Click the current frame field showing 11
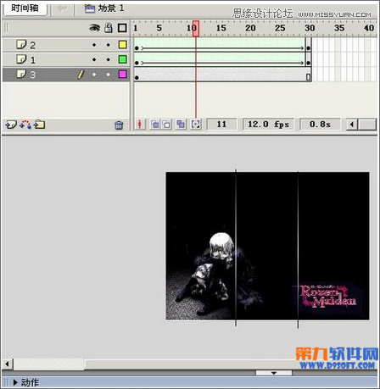Image resolution: width=380 pixels, height=389 pixels. click(221, 125)
